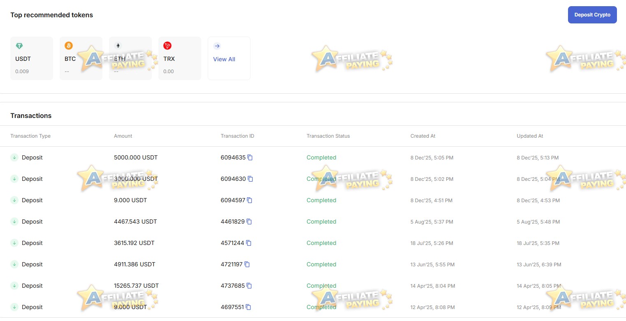Screen dimensions: 626x321
Task: Click the deposit arrow icon for 4911.386 USDT
Action: pos(14,264)
